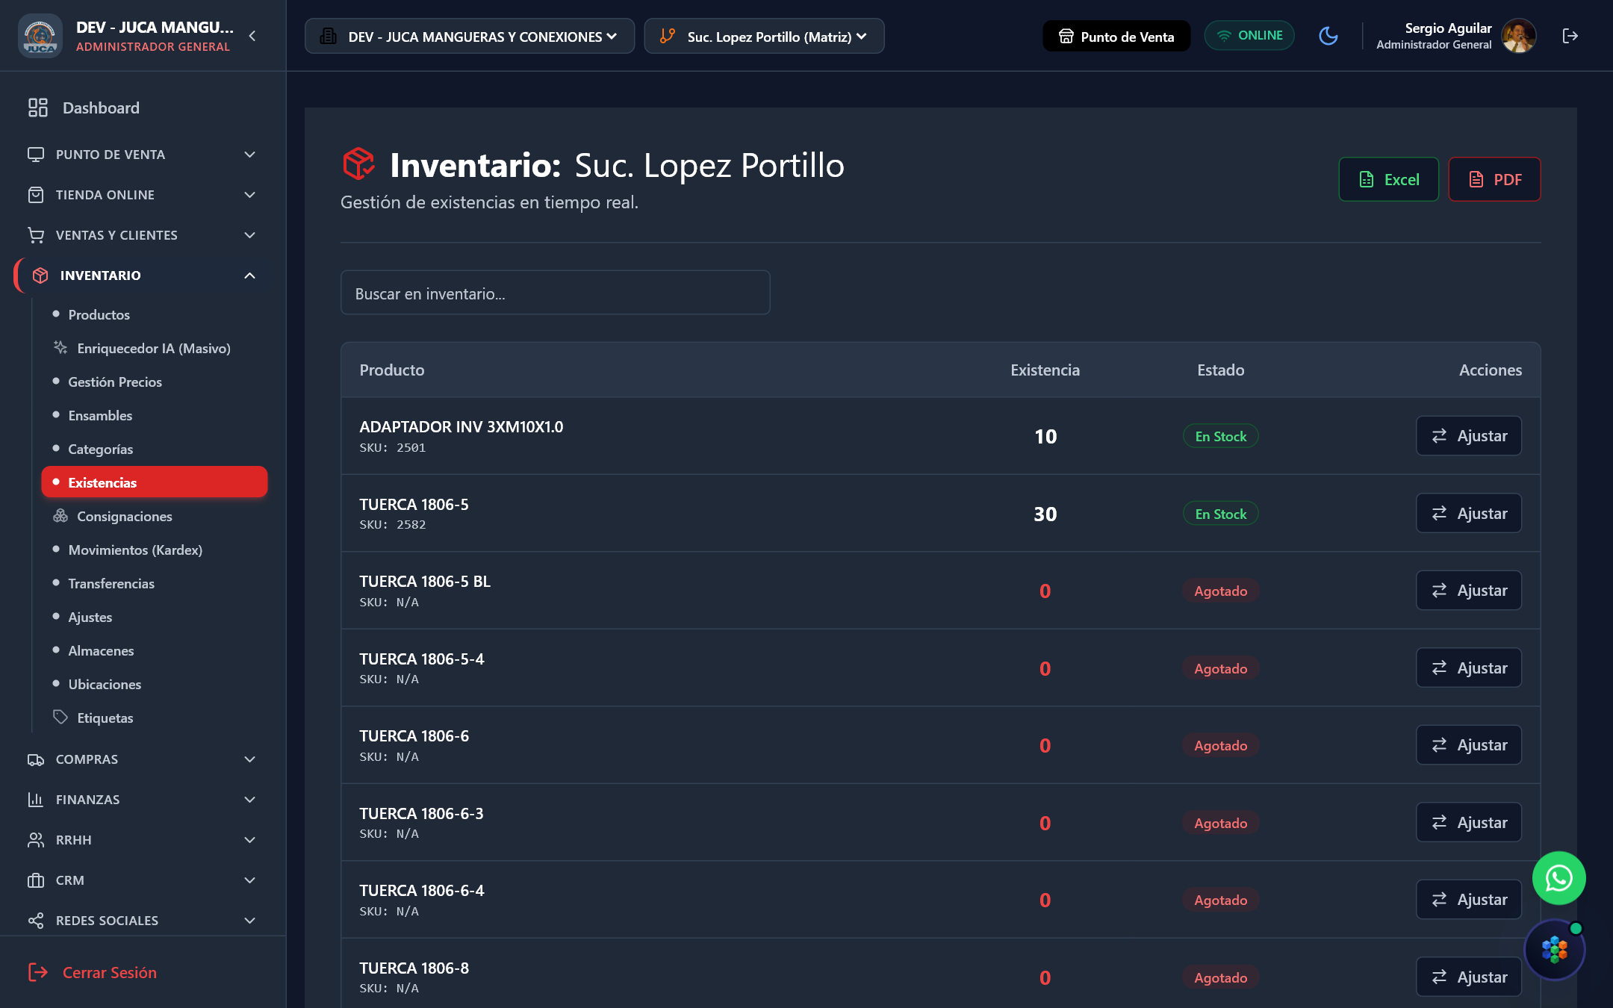Viewport: 1613px width, 1008px height.
Task: Click the logout icon in the top bar
Action: pyautogui.click(x=1570, y=36)
